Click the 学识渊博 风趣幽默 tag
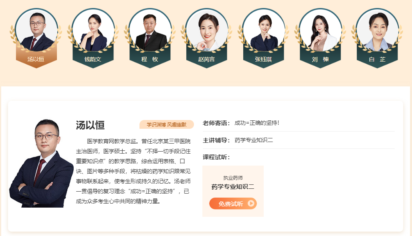This screenshot has width=412, height=236. (x=167, y=124)
